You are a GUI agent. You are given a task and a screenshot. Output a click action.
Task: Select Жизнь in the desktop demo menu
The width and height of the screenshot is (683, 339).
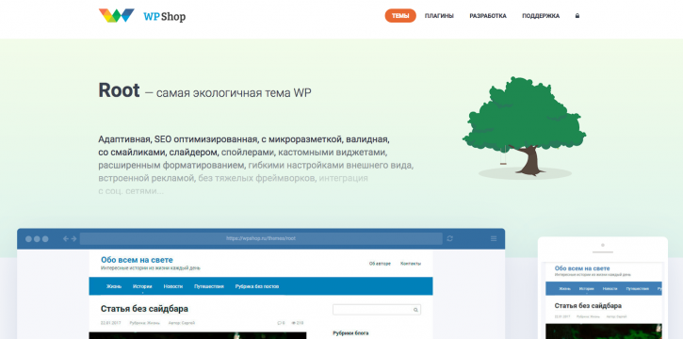(x=114, y=287)
